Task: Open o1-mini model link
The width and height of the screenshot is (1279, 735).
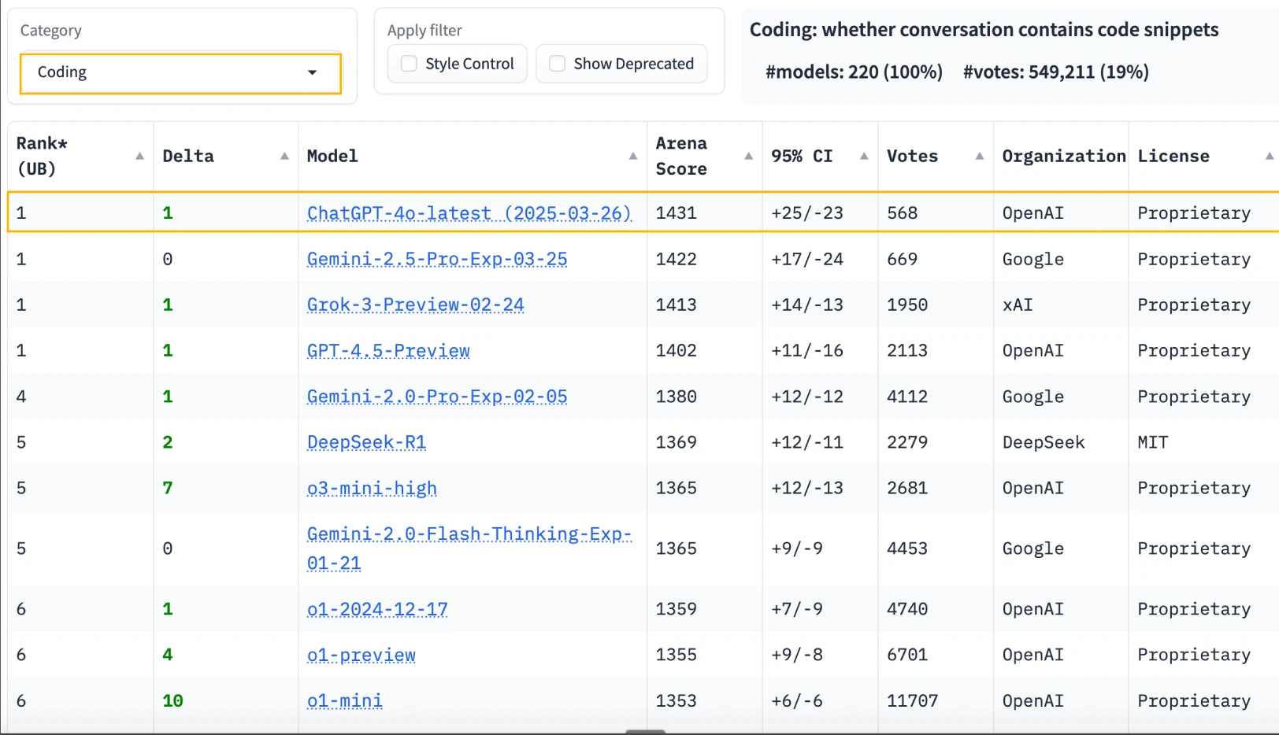Action: coord(345,700)
